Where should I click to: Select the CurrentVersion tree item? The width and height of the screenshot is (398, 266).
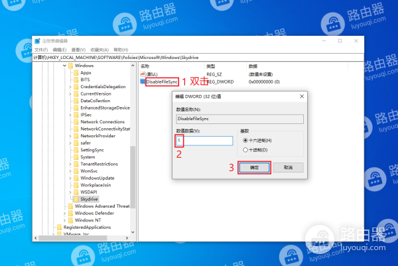click(96, 94)
